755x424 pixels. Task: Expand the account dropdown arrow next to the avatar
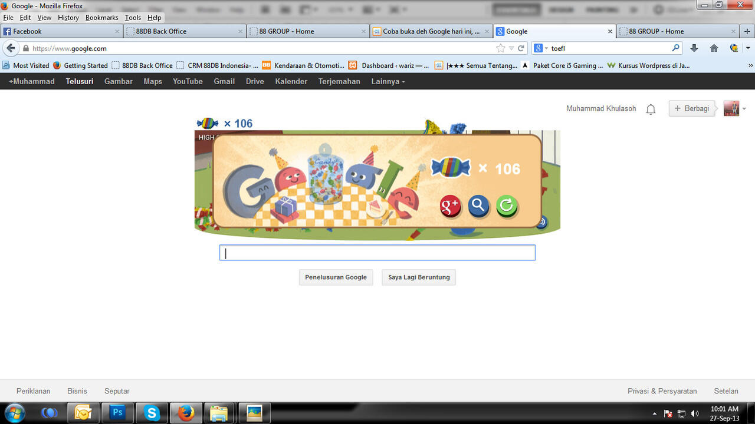[744, 109]
